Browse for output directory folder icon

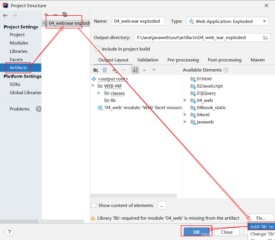(x=266, y=38)
